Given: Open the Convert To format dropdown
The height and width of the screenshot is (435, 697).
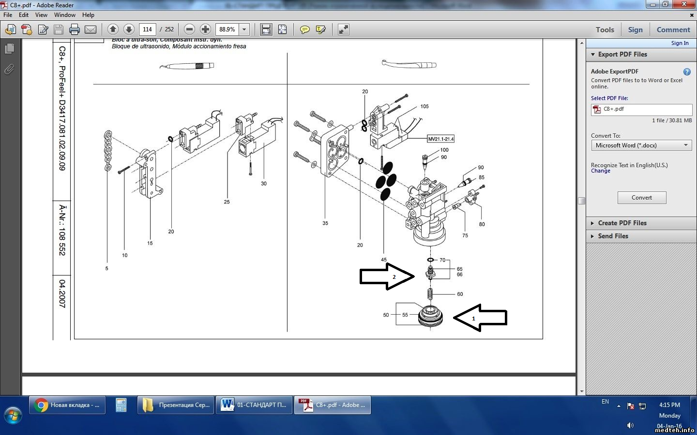Looking at the screenshot, I should (641, 145).
